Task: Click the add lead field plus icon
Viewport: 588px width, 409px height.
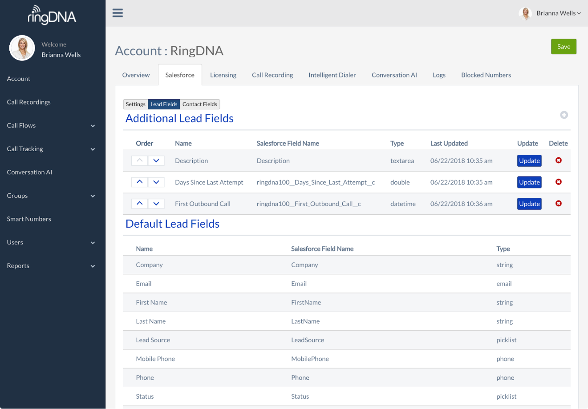Action: pos(564,115)
